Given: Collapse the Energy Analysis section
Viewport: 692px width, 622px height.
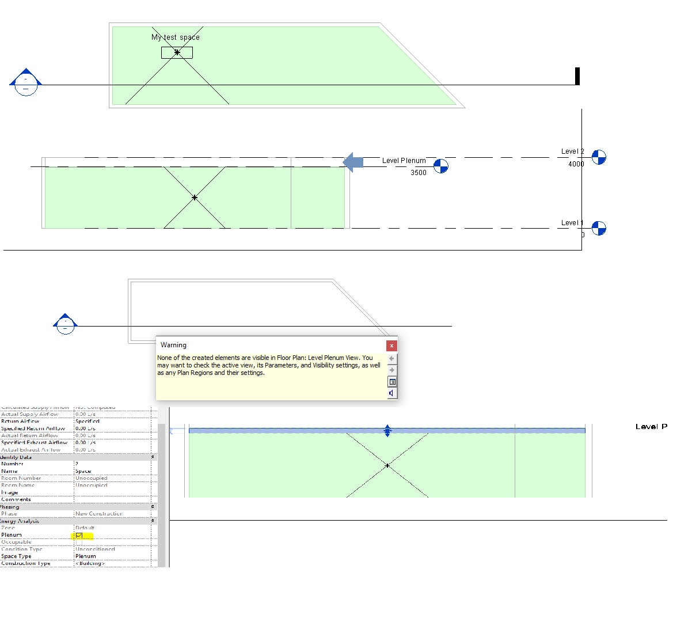Looking at the screenshot, I should click(x=152, y=521).
